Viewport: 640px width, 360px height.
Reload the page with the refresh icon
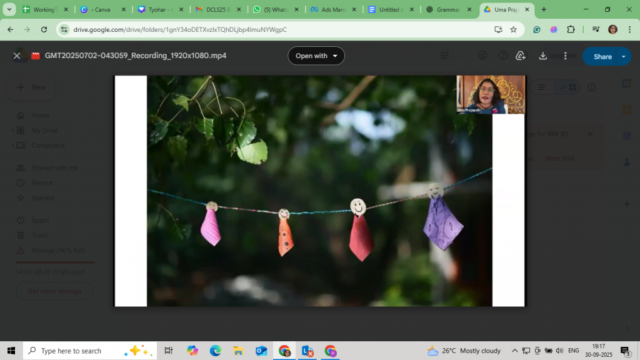pyautogui.click(x=44, y=29)
